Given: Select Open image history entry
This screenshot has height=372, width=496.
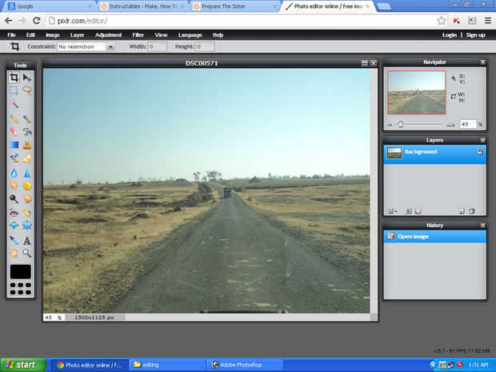Looking at the screenshot, I should 435,236.
